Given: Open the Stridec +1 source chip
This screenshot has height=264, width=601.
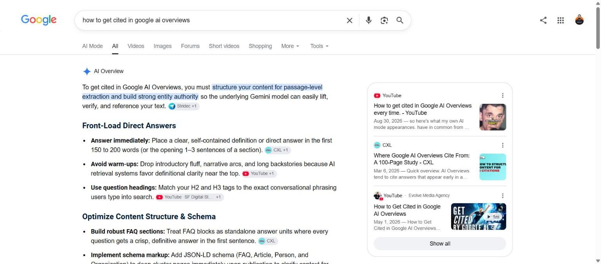Looking at the screenshot, I should [184, 106].
